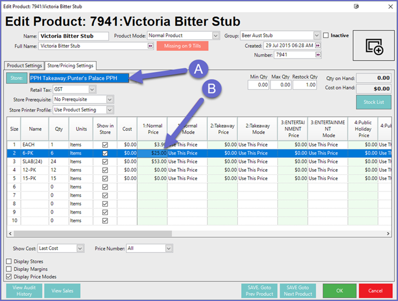Click the Restock Qty input field
The height and width of the screenshot is (301, 398).
tap(304, 85)
